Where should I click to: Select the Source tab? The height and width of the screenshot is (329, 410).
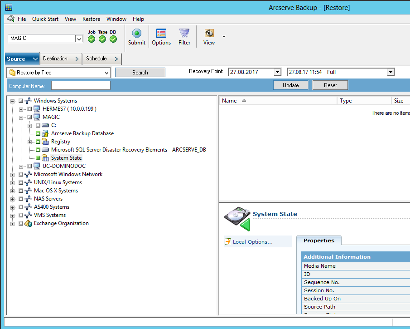pyautogui.click(x=22, y=59)
